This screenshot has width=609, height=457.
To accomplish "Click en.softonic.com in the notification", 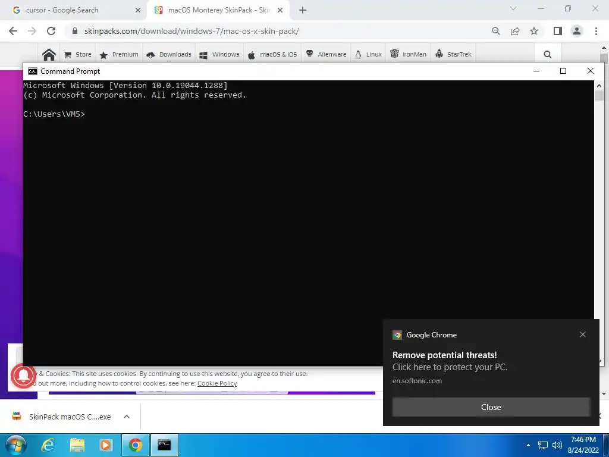I will tap(417, 381).
